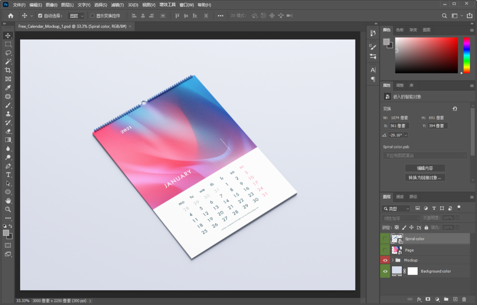Select the Path Selection tool
Image resolution: width=477 pixels, height=305 pixels.
tap(8, 184)
